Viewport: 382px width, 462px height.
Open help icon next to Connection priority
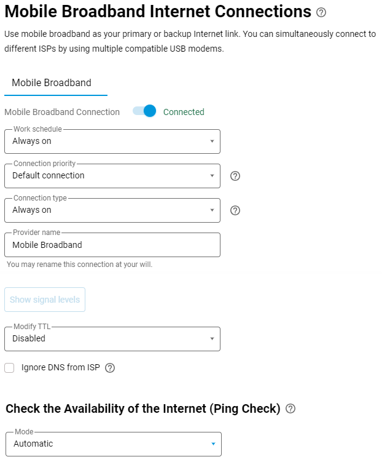235,176
